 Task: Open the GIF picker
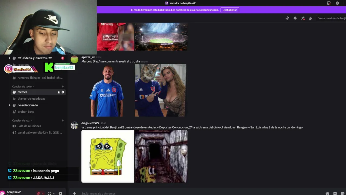[x=335, y=193]
